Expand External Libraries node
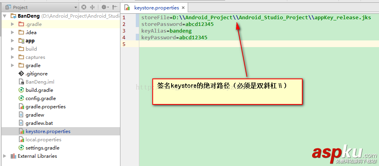The width and height of the screenshot is (379, 166). (x=5, y=156)
